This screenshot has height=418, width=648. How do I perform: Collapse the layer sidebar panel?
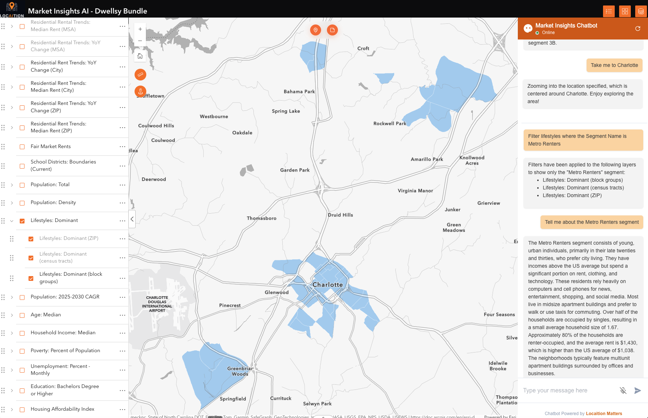132,219
